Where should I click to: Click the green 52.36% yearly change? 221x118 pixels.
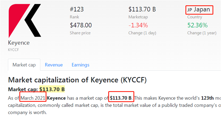click(197, 25)
